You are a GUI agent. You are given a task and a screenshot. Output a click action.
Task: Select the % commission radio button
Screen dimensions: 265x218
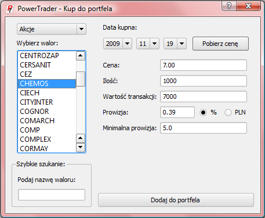coord(203,112)
